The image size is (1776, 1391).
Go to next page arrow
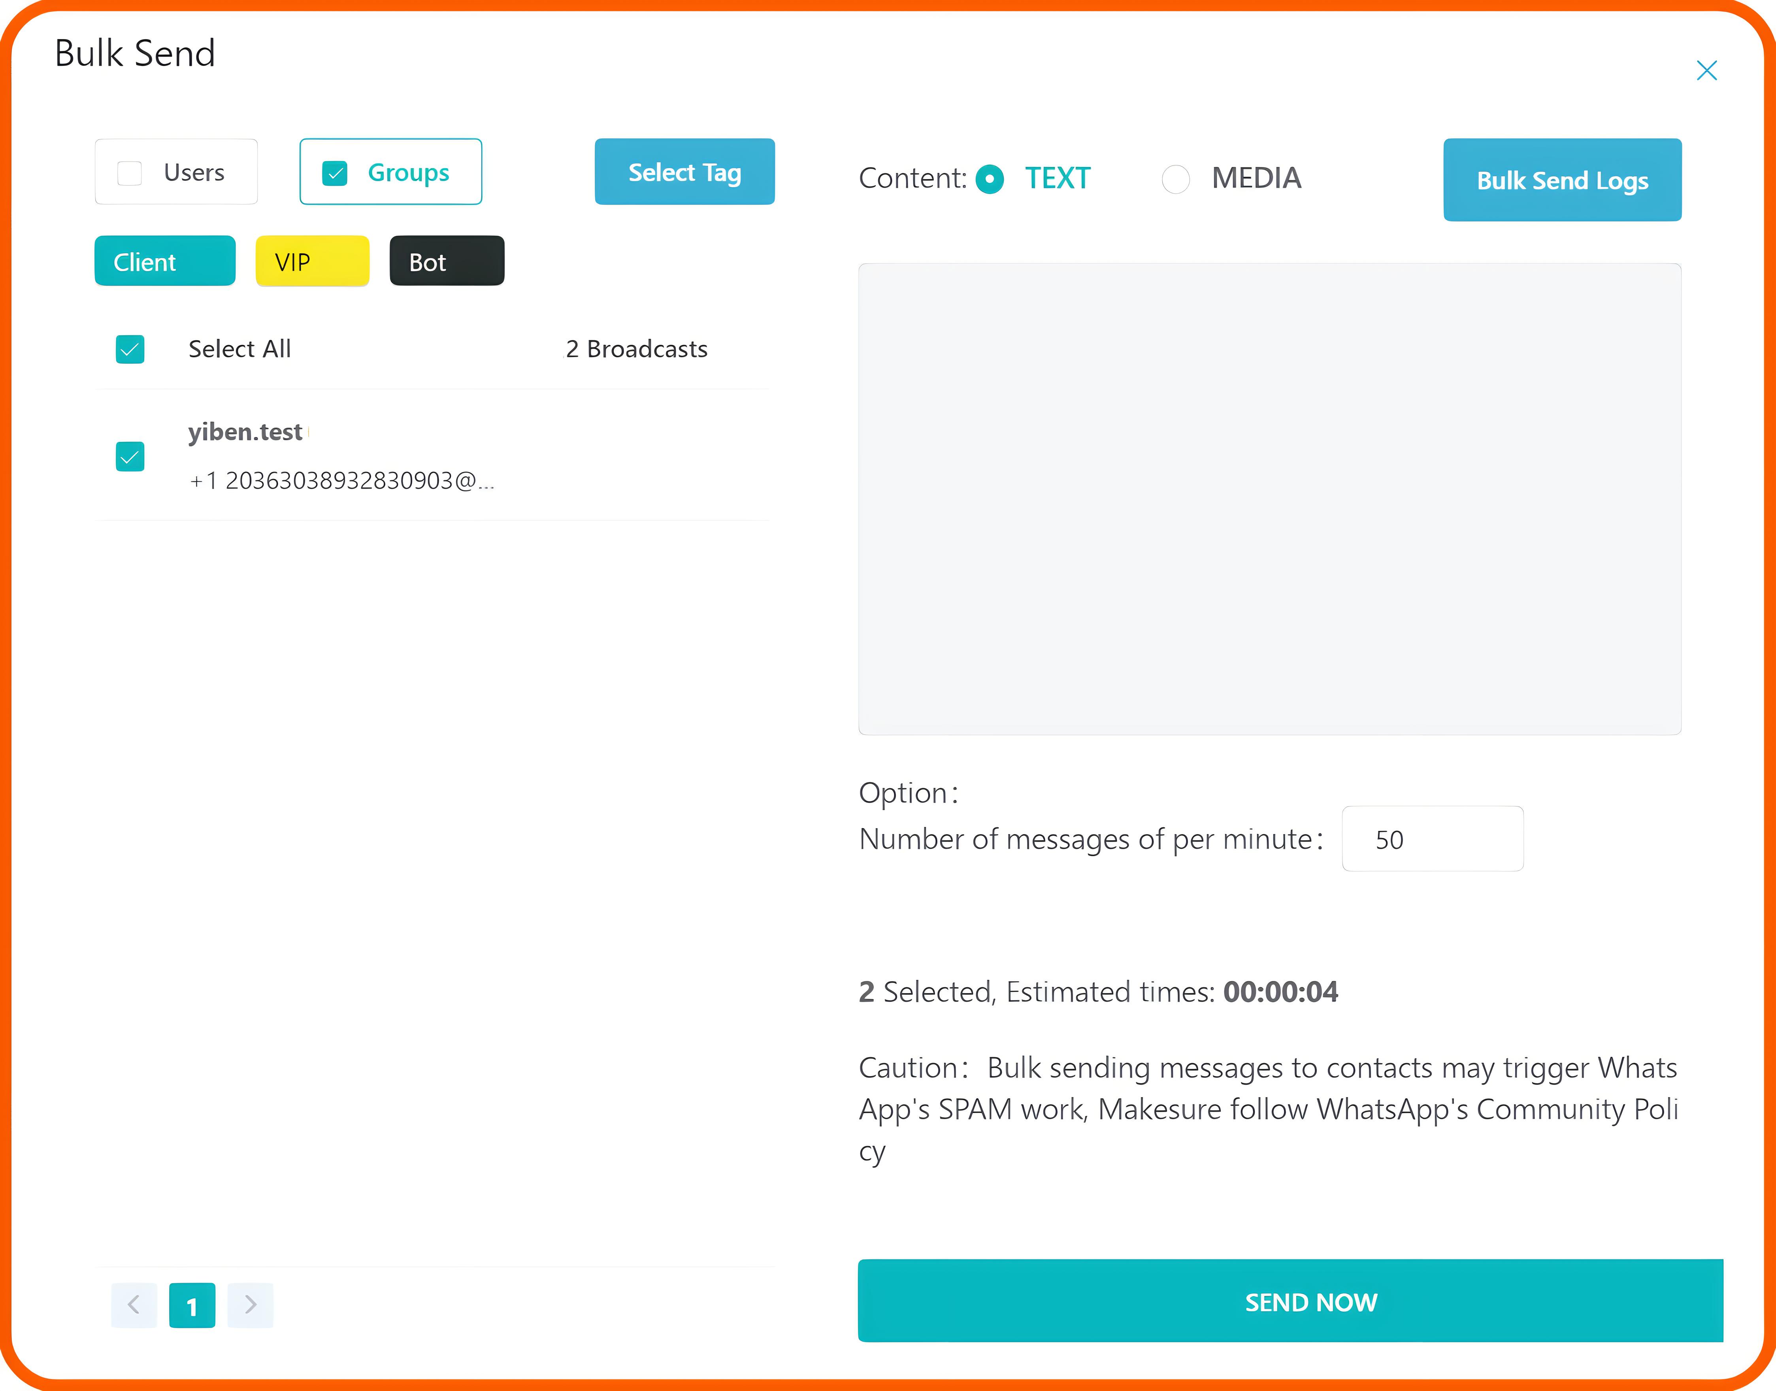[250, 1305]
